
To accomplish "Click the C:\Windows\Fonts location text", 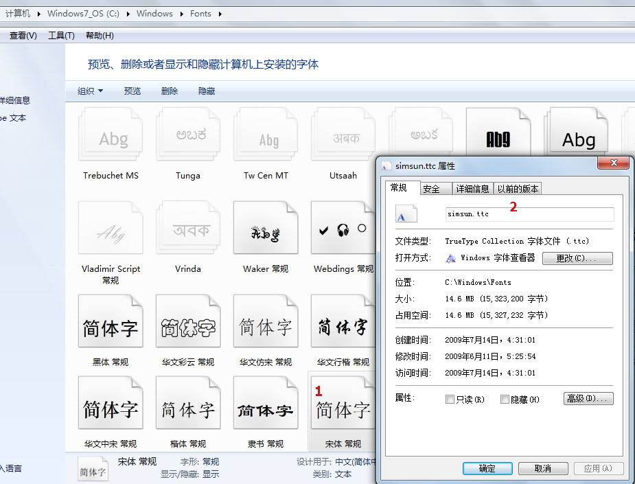I will pos(478,283).
